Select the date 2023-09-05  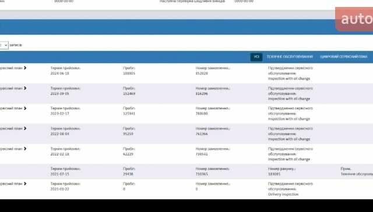[59, 94]
